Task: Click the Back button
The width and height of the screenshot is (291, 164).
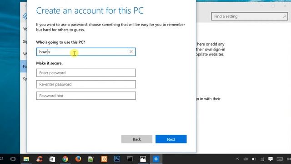Action: pyautogui.click(x=137, y=139)
